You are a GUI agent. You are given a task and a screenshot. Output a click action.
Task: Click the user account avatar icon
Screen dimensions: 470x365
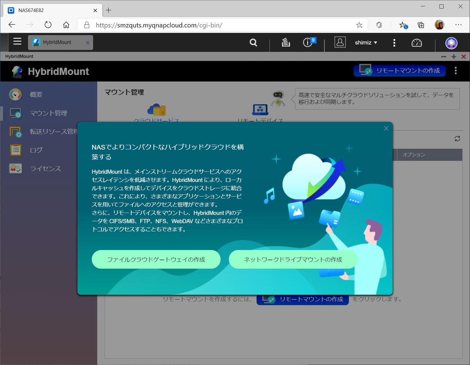click(340, 42)
